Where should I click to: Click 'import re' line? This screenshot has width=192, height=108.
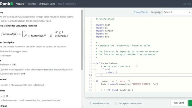(x=102, y=34)
